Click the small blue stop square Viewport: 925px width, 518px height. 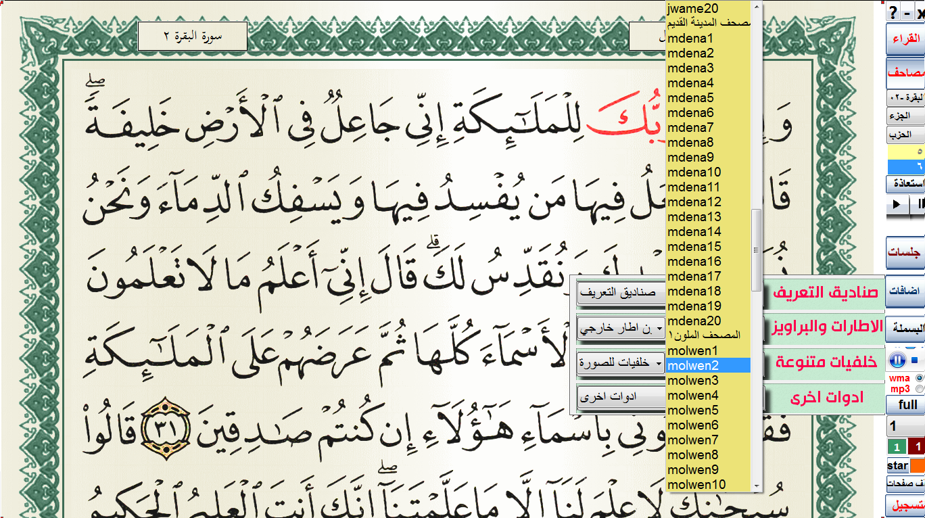tap(915, 360)
